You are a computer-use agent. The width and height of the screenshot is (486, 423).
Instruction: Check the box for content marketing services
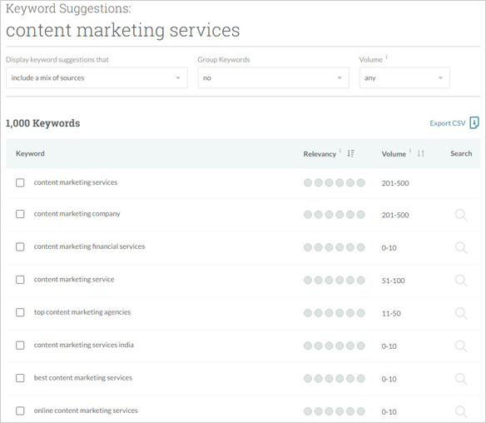point(20,182)
